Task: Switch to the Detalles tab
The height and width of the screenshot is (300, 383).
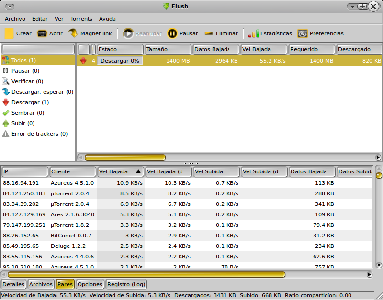Action: click(13, 284)
